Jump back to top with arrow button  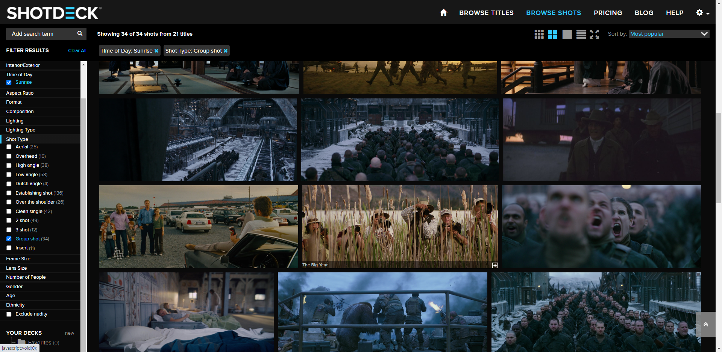(706, 324)
